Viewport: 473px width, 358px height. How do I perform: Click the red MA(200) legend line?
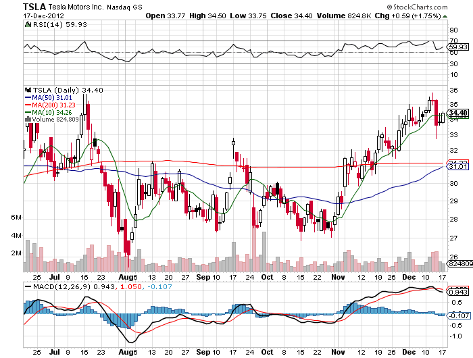point(28,105)
